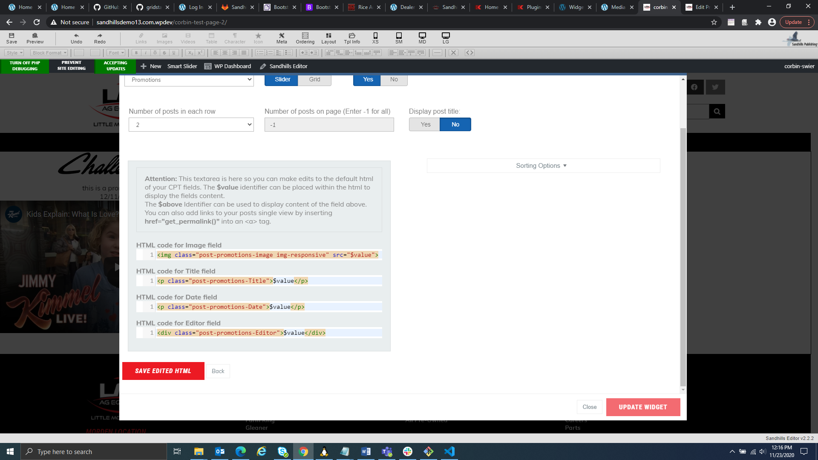The width and height of the screenshot is (818, 460).
Task: Click the Editor field HTML code line
Action: point(259,333)
